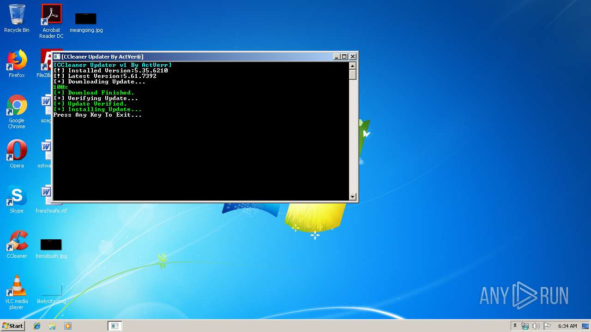This screenshot has height=332, width=591.
Task: Open Action Center flag icon
Action: point(547,326)
